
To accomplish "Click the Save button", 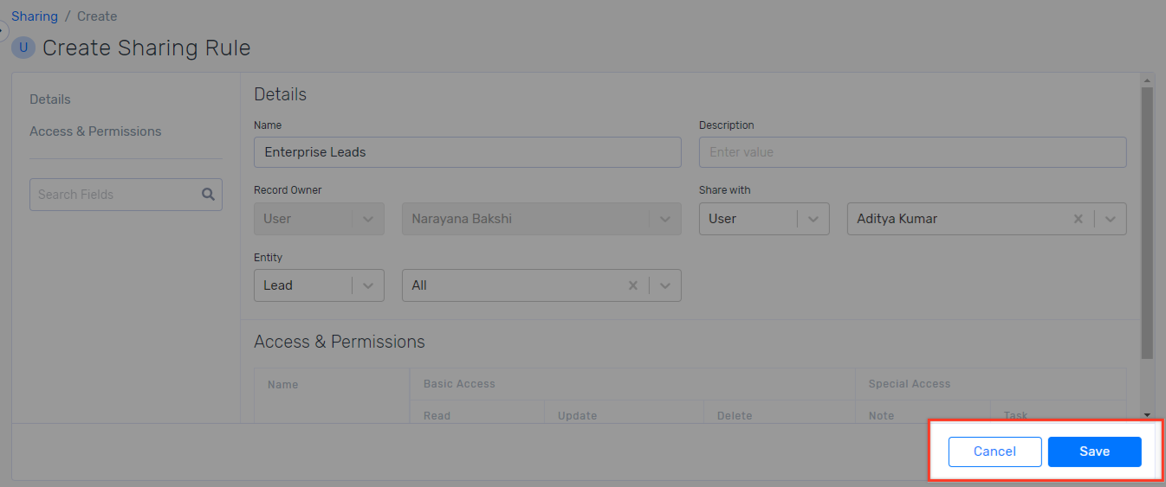I will (x=1095, y=452).
